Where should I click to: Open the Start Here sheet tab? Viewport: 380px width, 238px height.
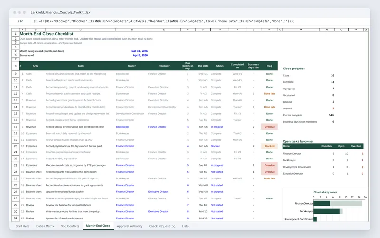coord(22,226)
